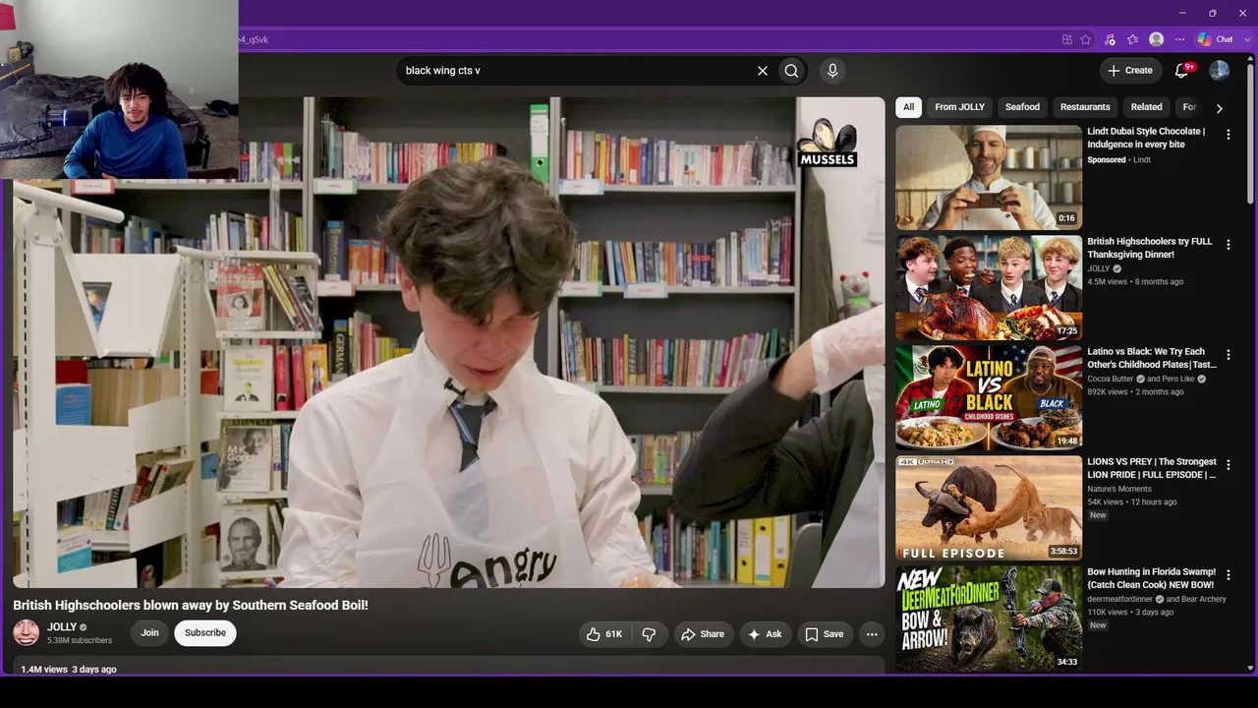
Task: Click the '54K views • 12 hours ago' text
Action: (1132, 502)
